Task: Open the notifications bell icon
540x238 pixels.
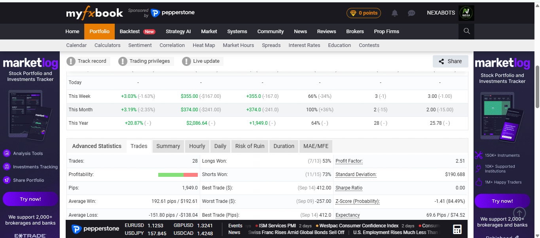Action: click(394, 13)
